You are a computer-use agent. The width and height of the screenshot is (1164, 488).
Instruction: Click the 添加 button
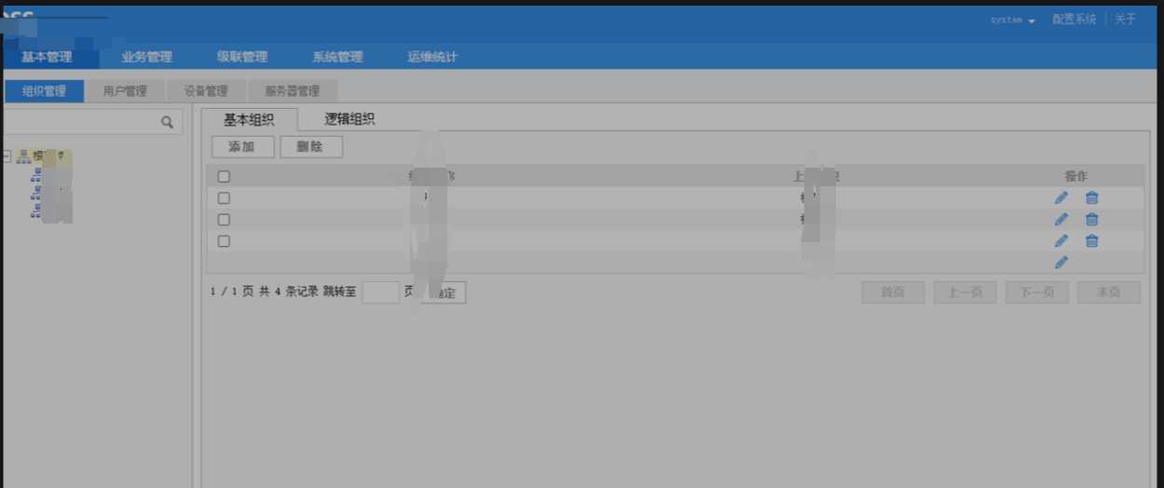(x=242, y=147)
